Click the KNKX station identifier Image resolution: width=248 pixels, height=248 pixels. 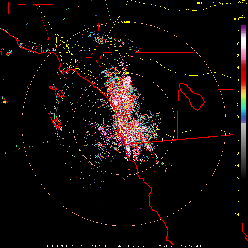coord(156,246)
